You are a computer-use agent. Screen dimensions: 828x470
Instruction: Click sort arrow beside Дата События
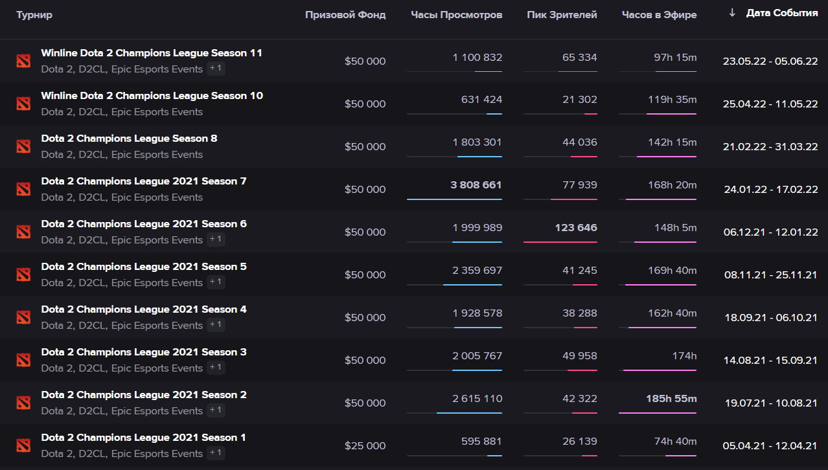[732, 13]
